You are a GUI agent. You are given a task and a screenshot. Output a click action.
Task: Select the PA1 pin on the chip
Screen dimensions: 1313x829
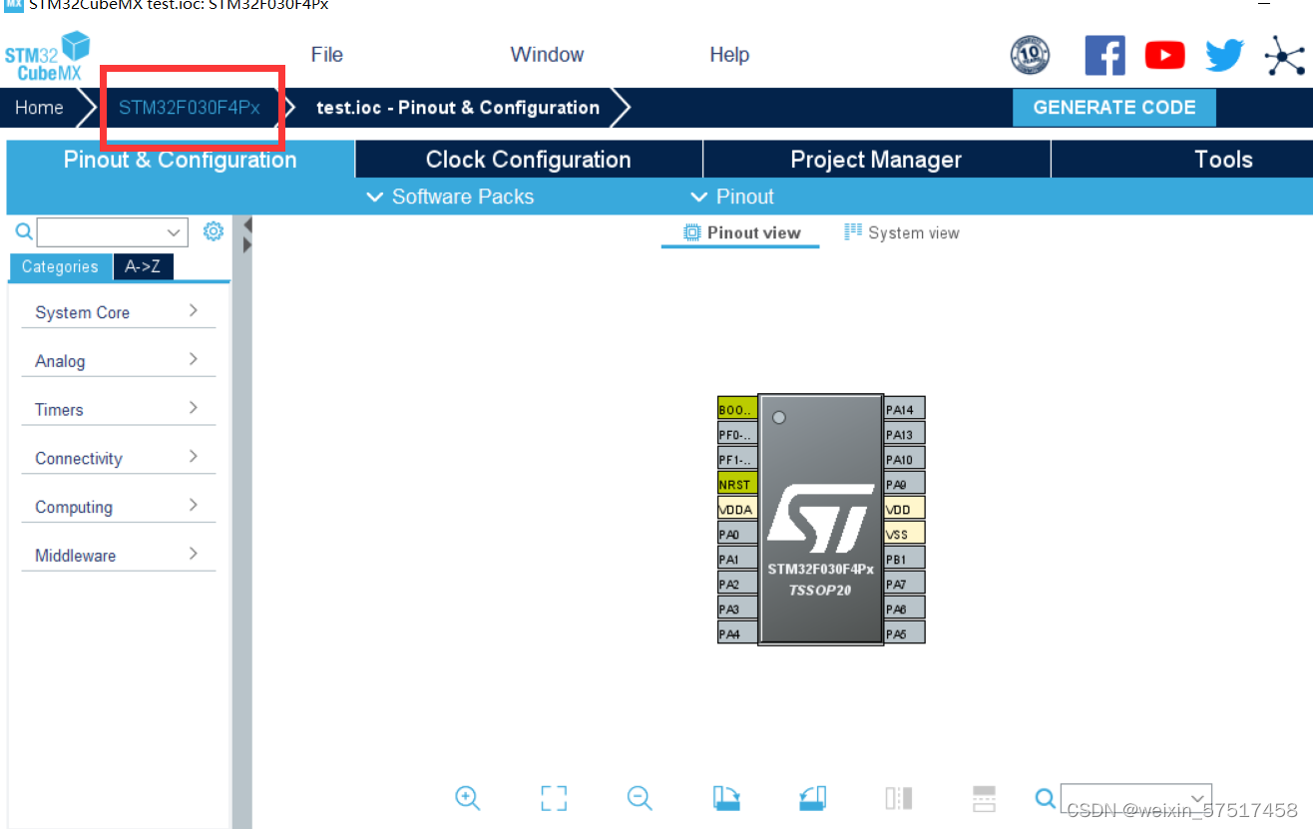737,558
